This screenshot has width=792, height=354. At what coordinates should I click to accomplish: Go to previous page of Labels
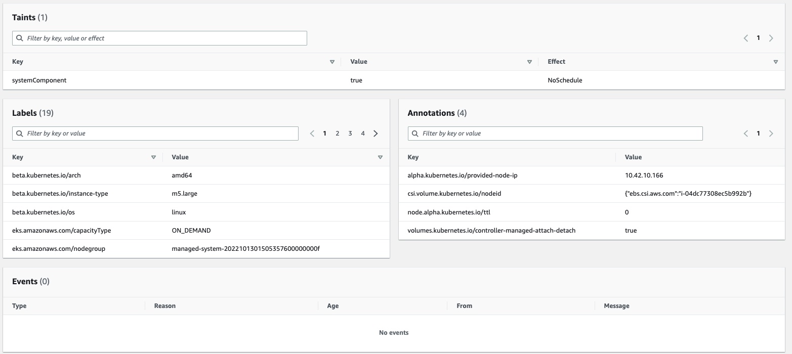(x=312, y=134)
